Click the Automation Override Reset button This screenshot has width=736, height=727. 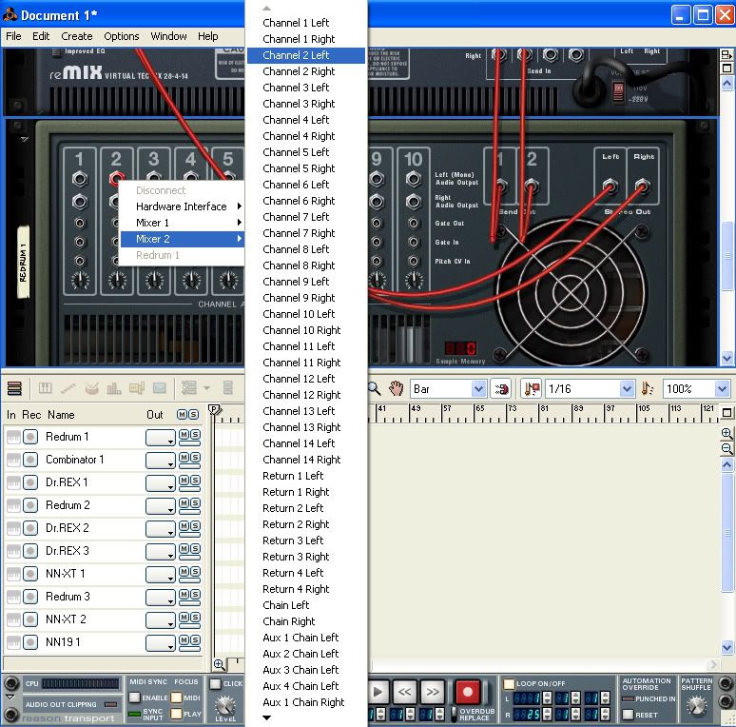628,715
